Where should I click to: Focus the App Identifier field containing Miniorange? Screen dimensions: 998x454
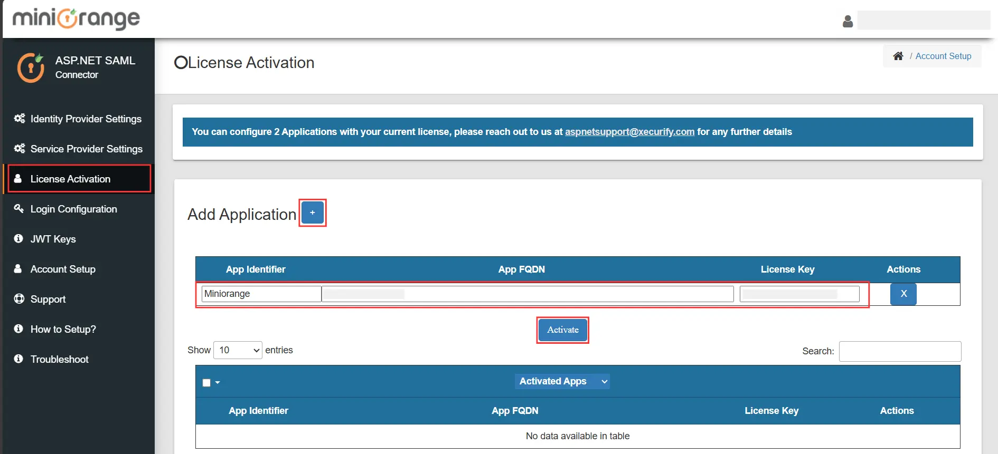tap(261, 294)
